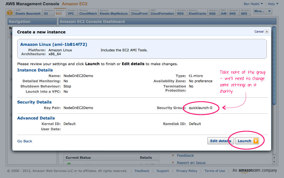Click the Go Back link
This screenshot has width=284, height=178.
tap(25, 141)
